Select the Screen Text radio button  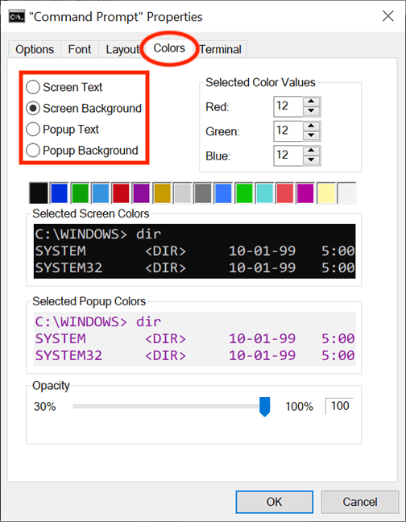pyautogui.click(x=64, y=87)
